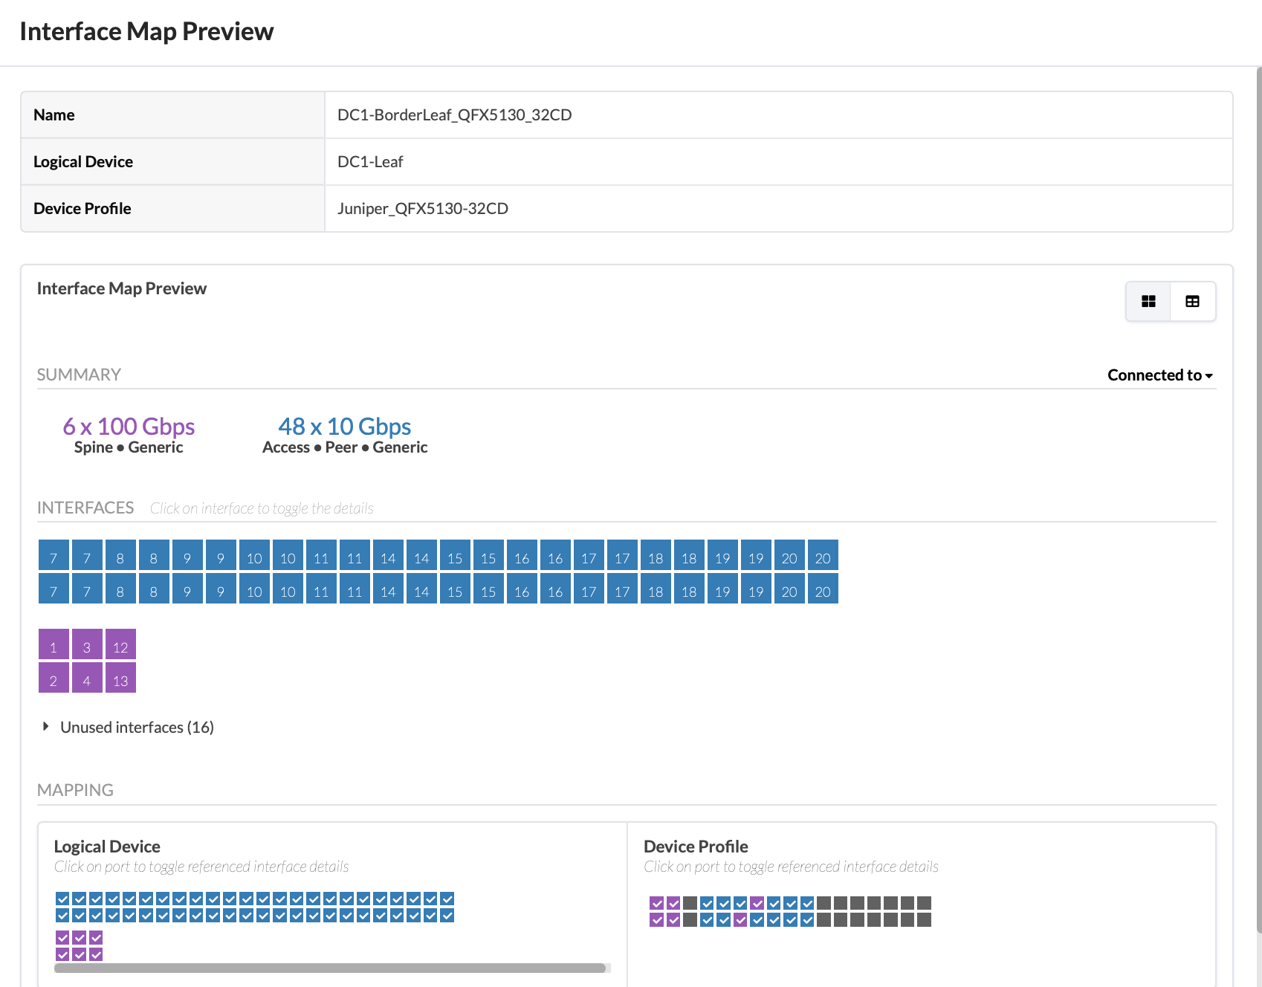Click the Logical Device mapping horizontal scrollbar
Screen dimensions: 1262x987
coord(330,968)
